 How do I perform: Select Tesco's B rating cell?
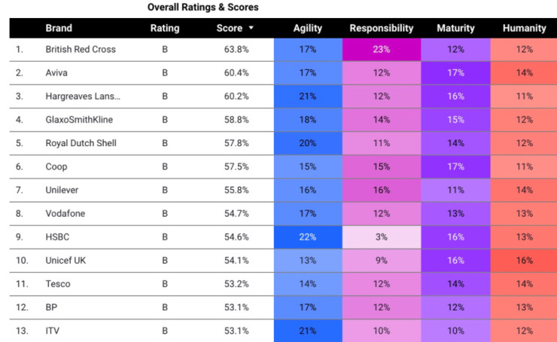pyautogui.click(x=165, y=283)
